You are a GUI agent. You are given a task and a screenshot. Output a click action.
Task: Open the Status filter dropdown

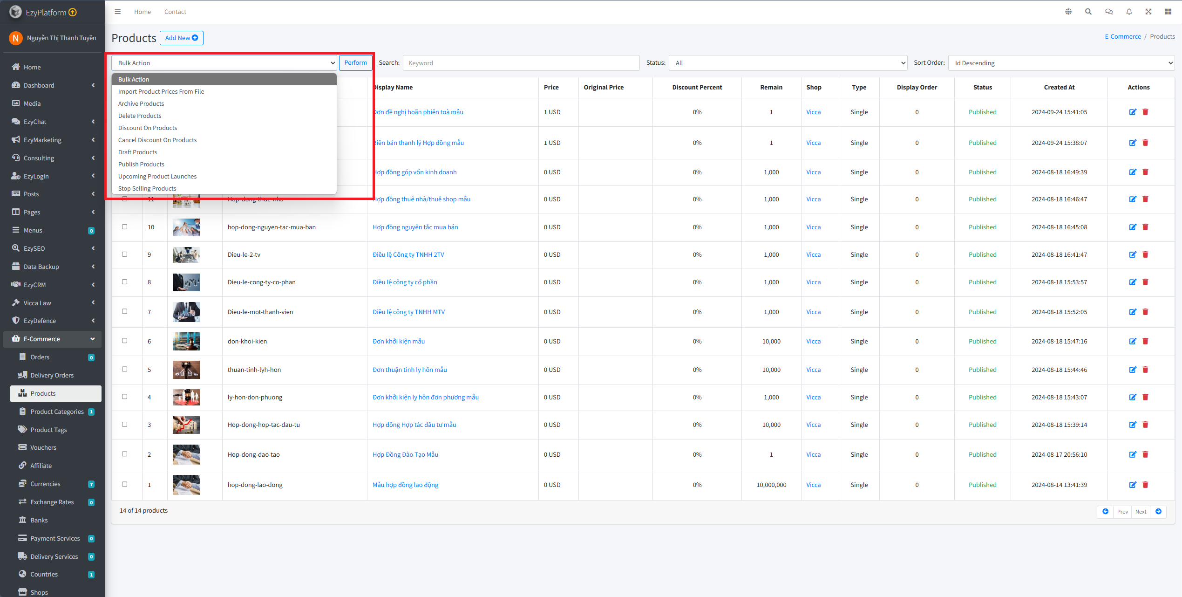(788, 63)
